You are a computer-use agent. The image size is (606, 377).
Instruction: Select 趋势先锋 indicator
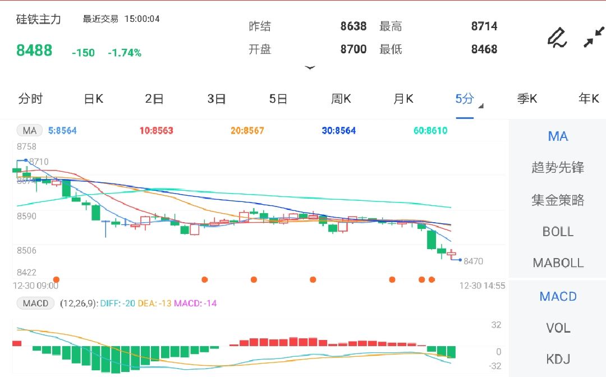pos(558,168)
